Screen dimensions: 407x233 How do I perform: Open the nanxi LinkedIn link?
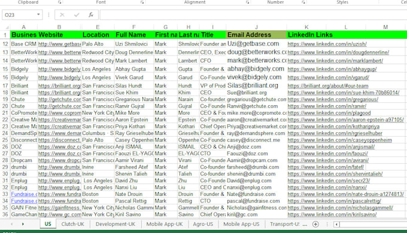327,188
